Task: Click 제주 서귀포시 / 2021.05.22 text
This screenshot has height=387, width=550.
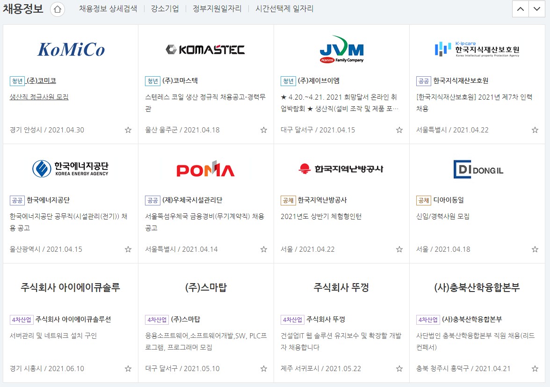Action: [321, 368]
